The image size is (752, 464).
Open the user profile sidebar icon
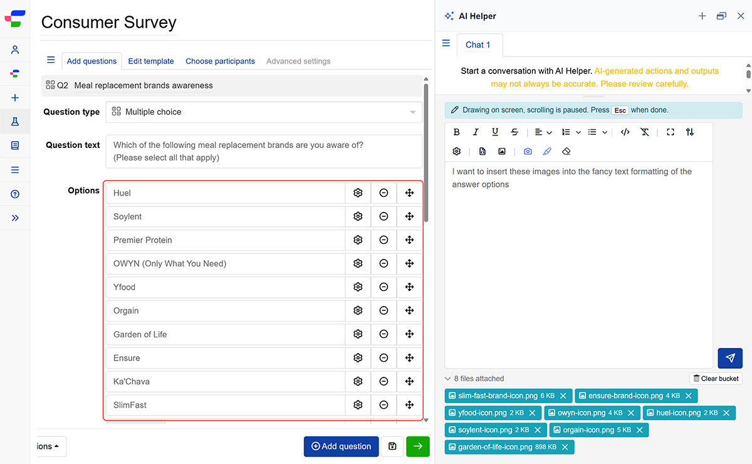(x=15, y=50)
